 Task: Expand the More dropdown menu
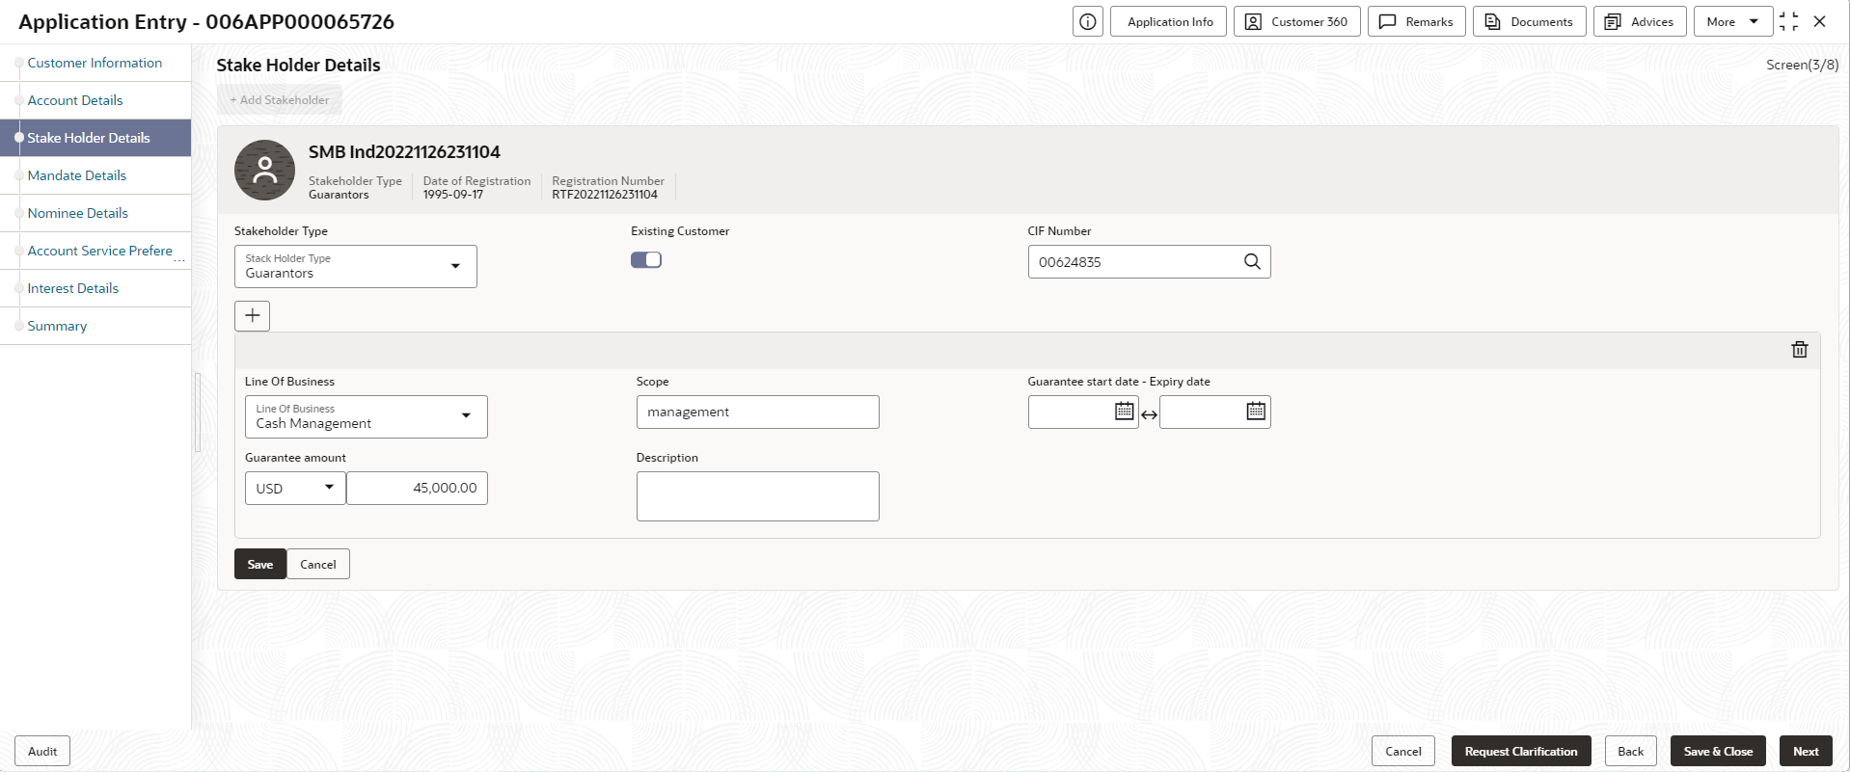pos(1732,21)
